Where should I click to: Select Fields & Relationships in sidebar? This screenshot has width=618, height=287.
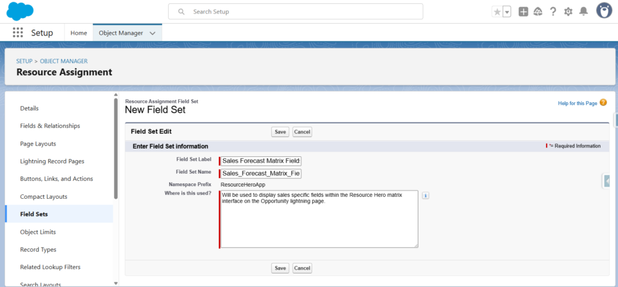coord(50,125)
